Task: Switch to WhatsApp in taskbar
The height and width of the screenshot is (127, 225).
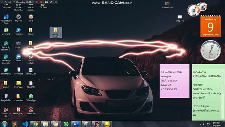Action: 66,124
